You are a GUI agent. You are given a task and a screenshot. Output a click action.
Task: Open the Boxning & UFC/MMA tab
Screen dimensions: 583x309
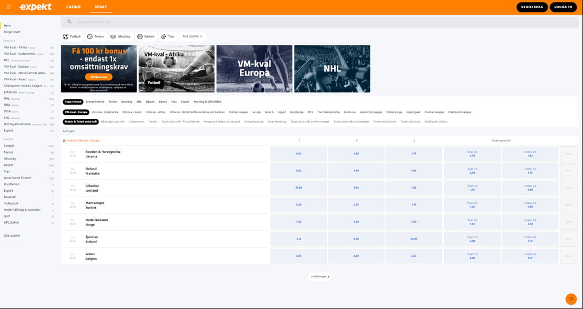coord(208,101)
